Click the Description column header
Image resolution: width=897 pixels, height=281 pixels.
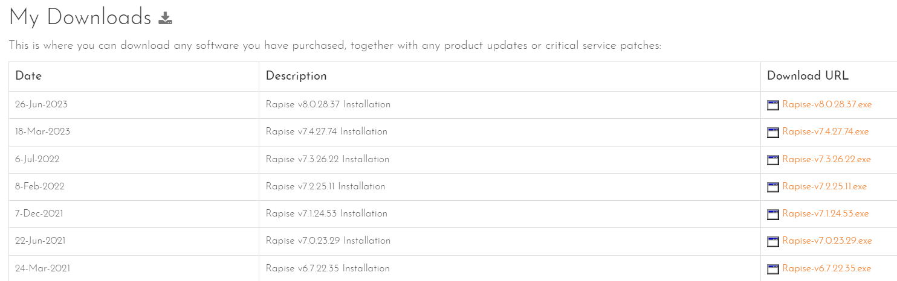pos(296,76)
